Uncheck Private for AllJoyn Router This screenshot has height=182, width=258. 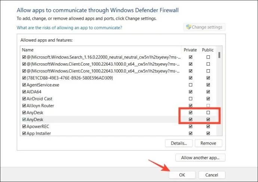(x=191, y=106)
